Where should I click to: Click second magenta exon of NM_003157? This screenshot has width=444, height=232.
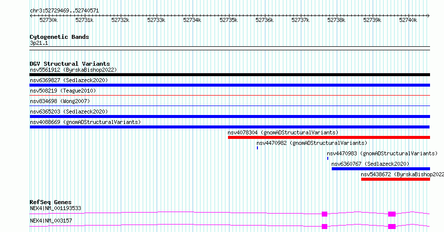pyautogui.click(x=392, y=227)
